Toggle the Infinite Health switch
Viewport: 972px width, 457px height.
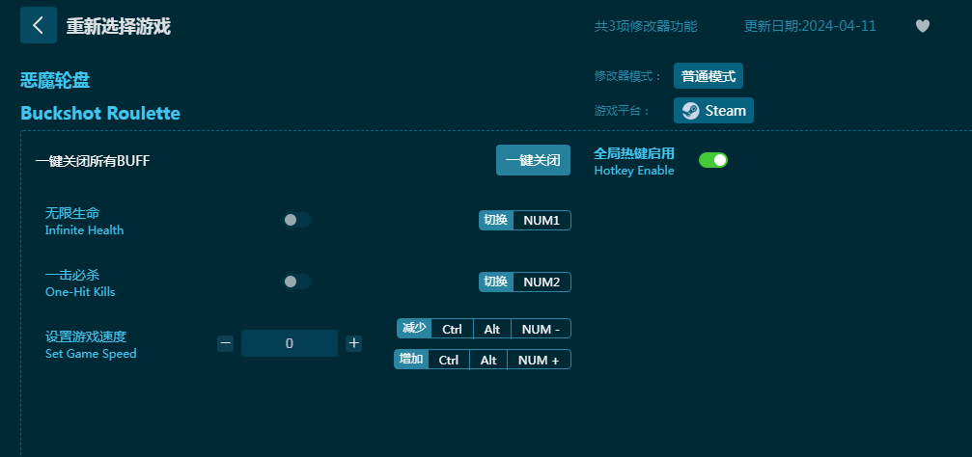point(297,220)
